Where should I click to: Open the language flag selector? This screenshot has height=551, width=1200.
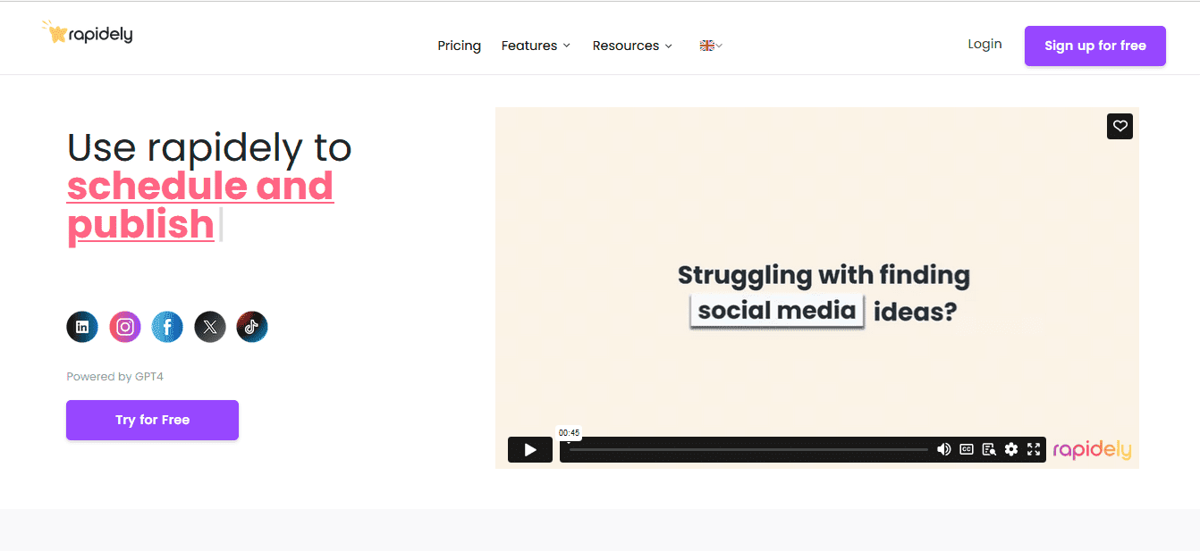(711, 46)
